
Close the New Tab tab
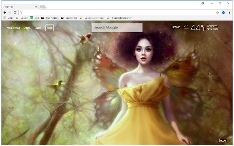[36, 7]
